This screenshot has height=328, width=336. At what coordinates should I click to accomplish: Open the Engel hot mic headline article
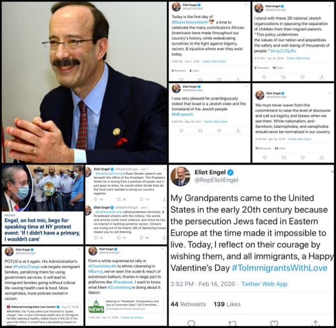click(42, 230)
